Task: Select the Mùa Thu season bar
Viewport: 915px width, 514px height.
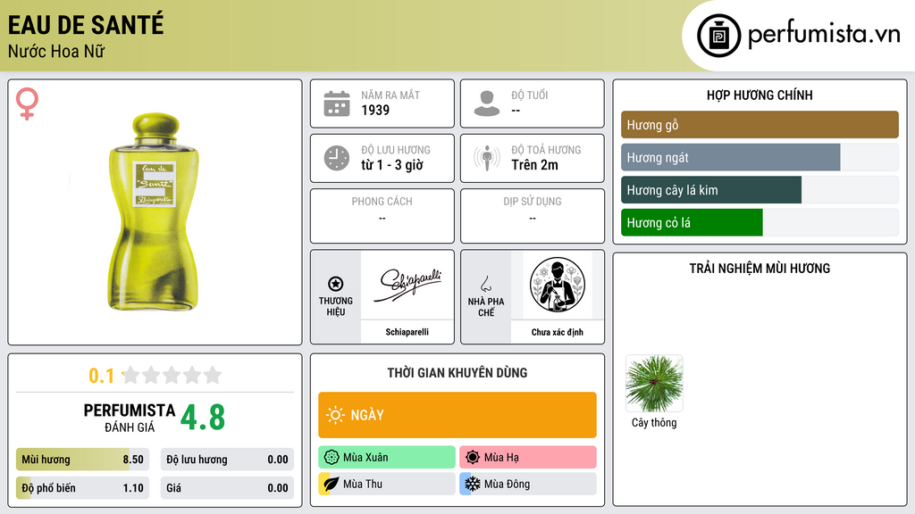Action: 387,484
